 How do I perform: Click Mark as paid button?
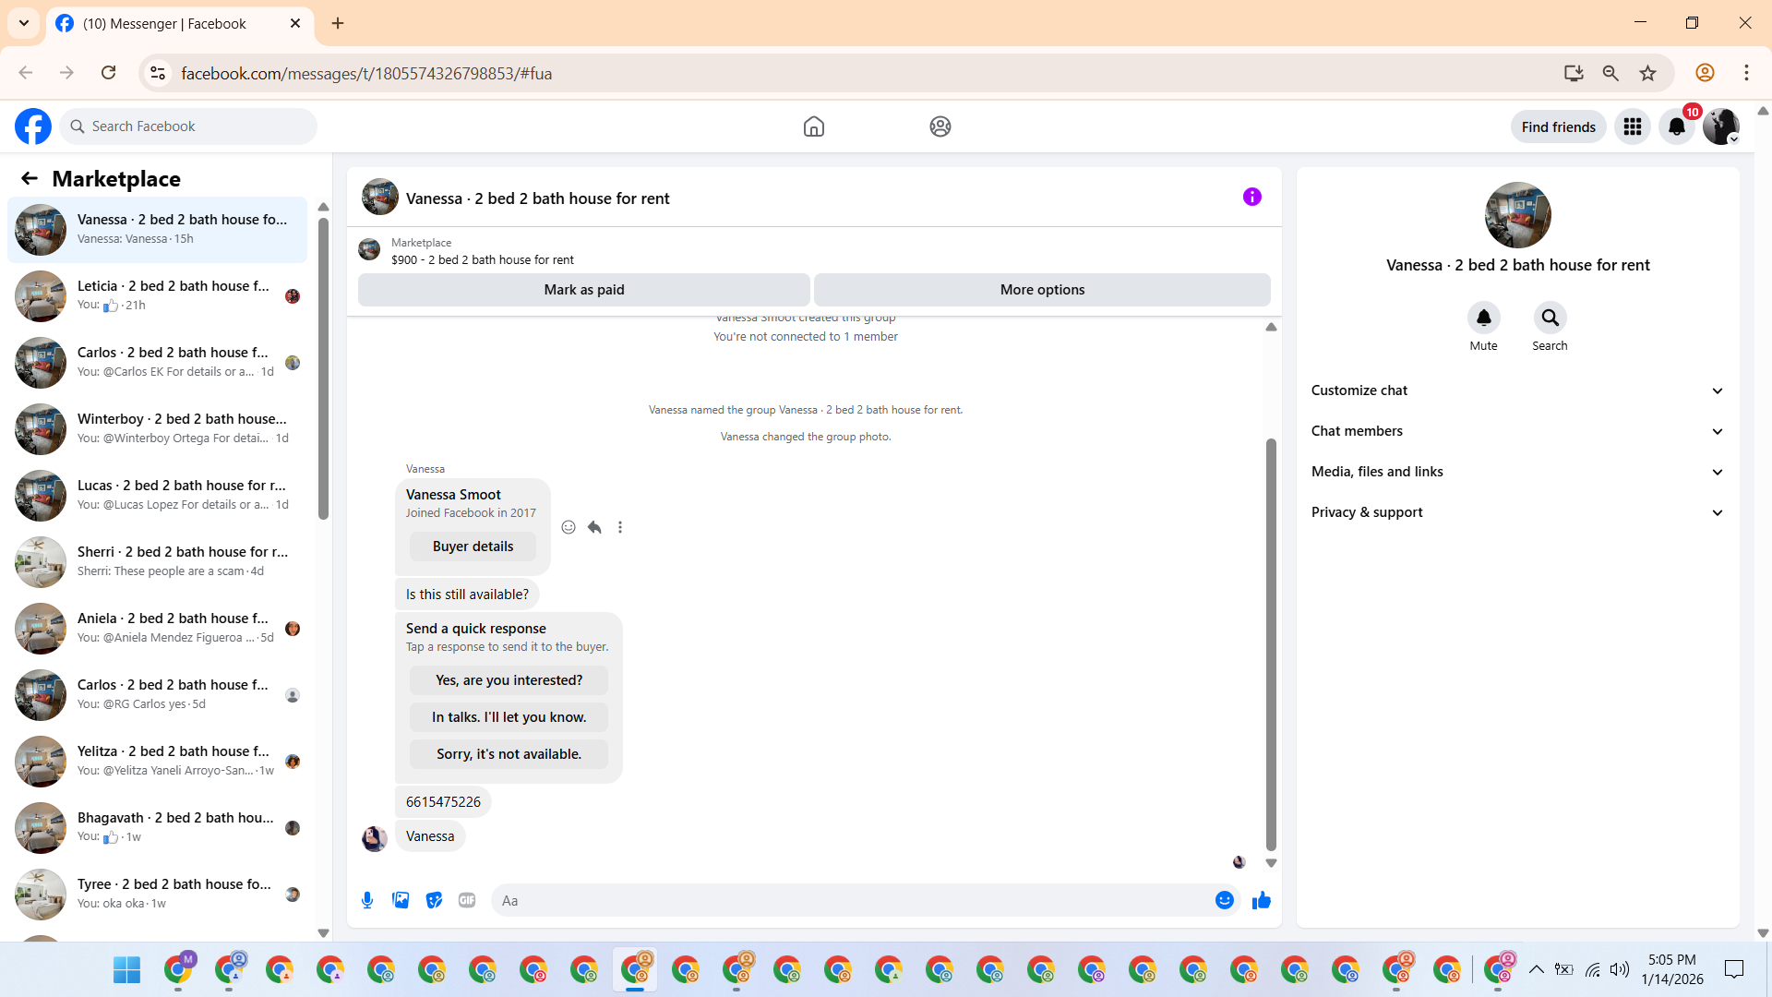pyautogui.click(x=583, y=290)
